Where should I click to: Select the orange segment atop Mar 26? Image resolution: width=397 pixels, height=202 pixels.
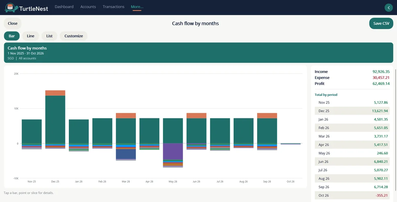coord(126,116)
